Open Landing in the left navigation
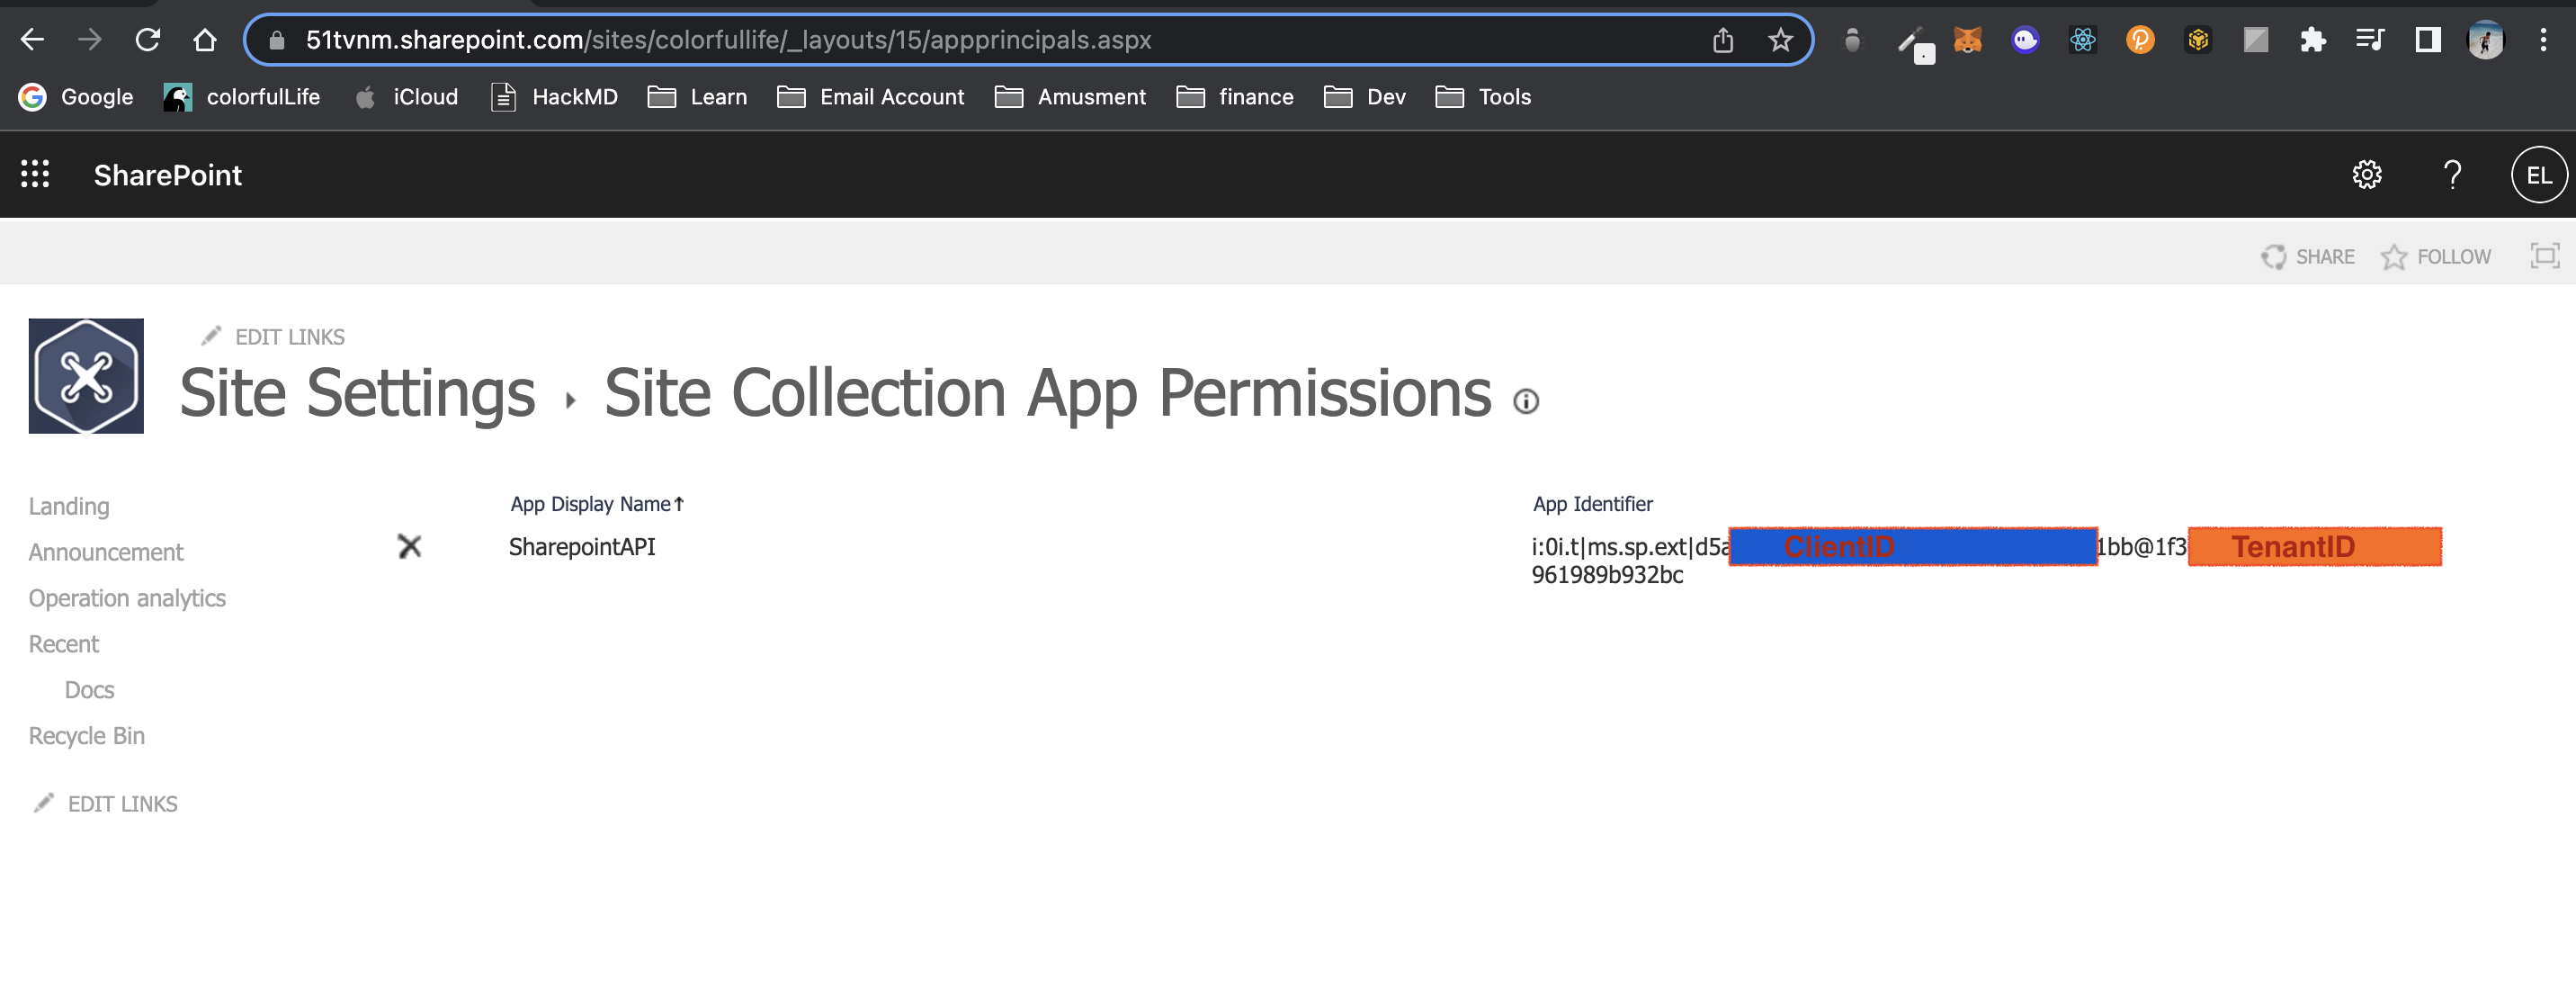Viewport: 2576px width, 997px height. pos(69,506)
